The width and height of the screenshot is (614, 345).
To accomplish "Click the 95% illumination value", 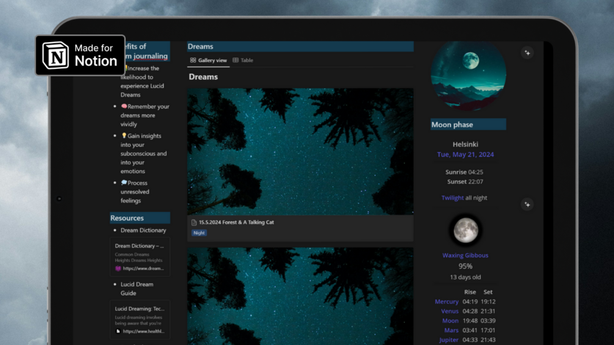I will point(465,266).
